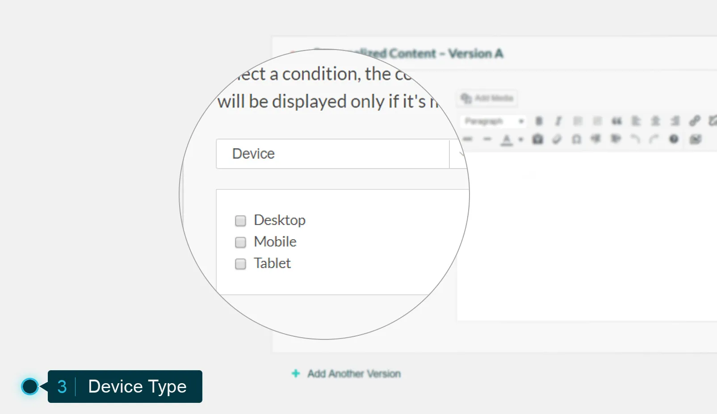Center-align the paragraph text
This screenshot has width=717, height=414.
pyautogui.click(x=655, y=121)
